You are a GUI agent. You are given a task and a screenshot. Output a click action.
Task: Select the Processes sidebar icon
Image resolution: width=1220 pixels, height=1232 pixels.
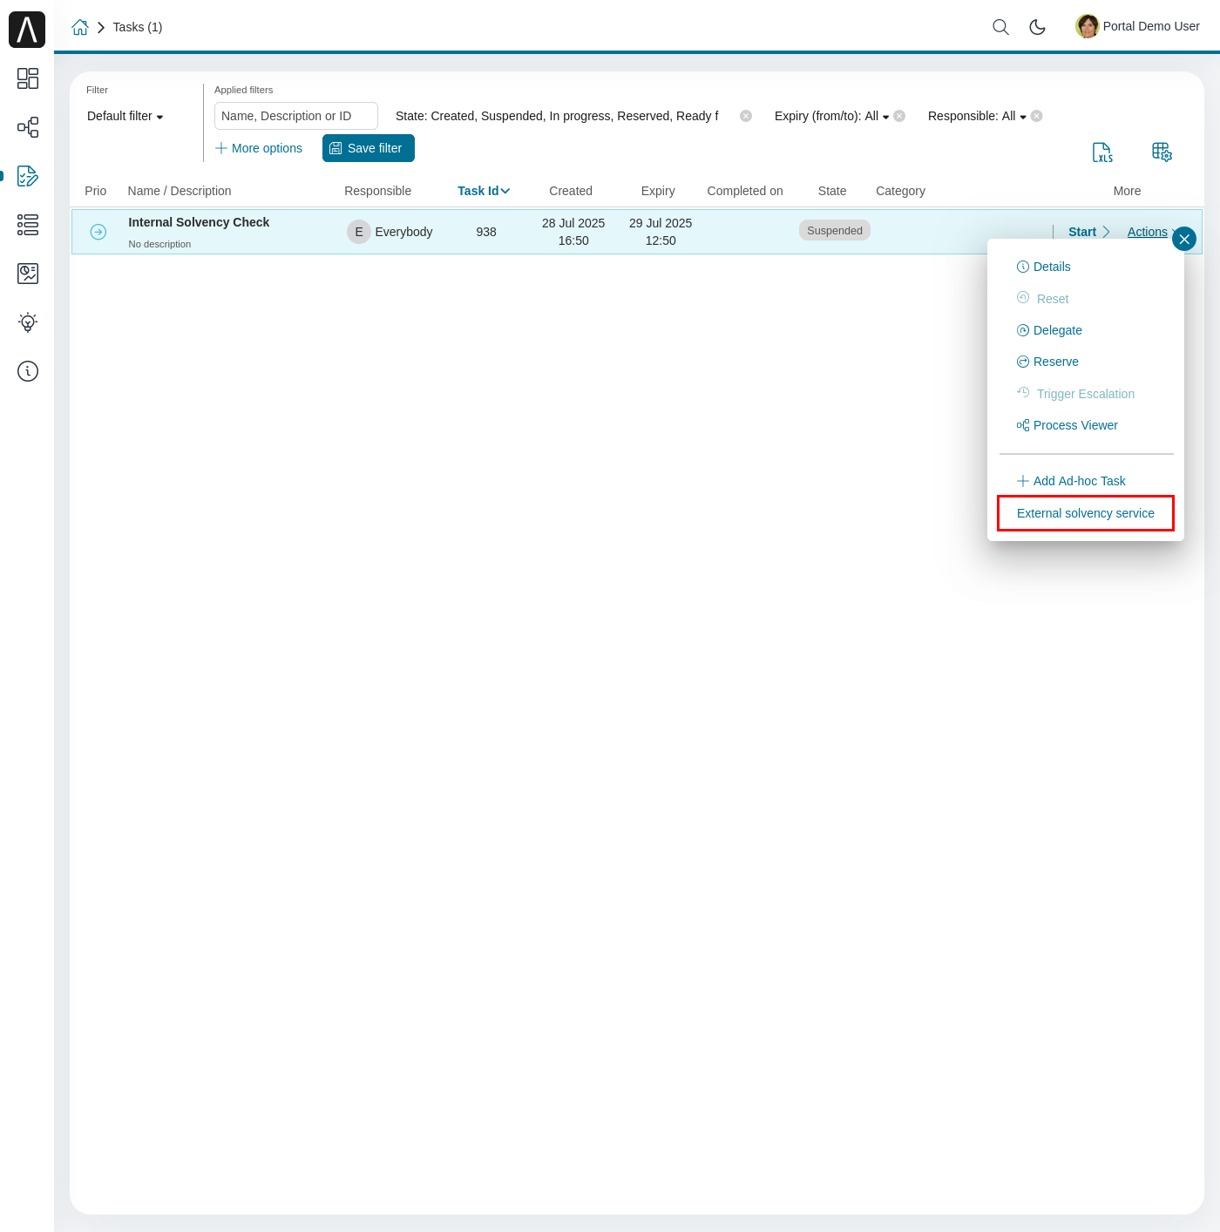(27, 127)
